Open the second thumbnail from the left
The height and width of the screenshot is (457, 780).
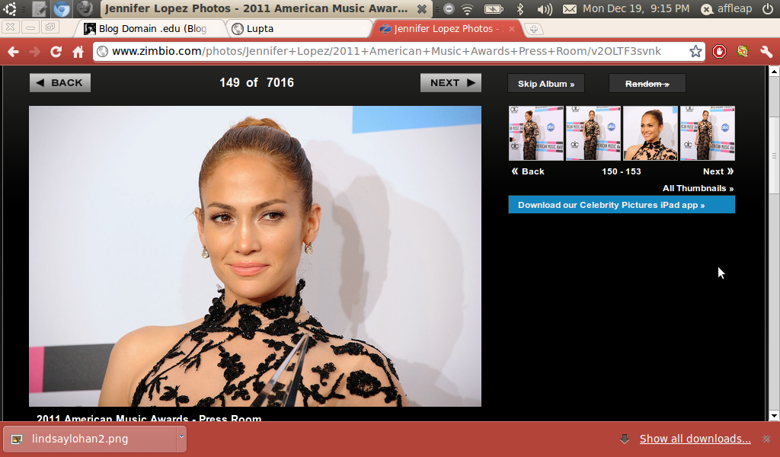tap(593, 133)
